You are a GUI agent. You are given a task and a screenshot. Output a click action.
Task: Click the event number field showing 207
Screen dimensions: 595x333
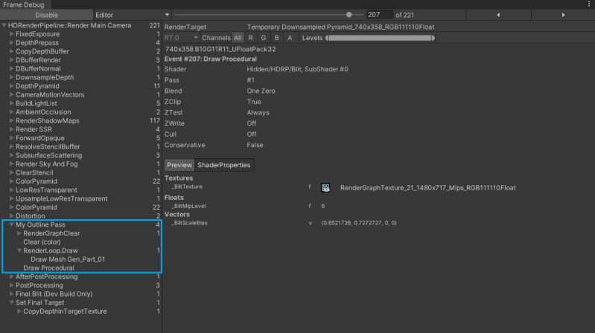coord(379,15)
